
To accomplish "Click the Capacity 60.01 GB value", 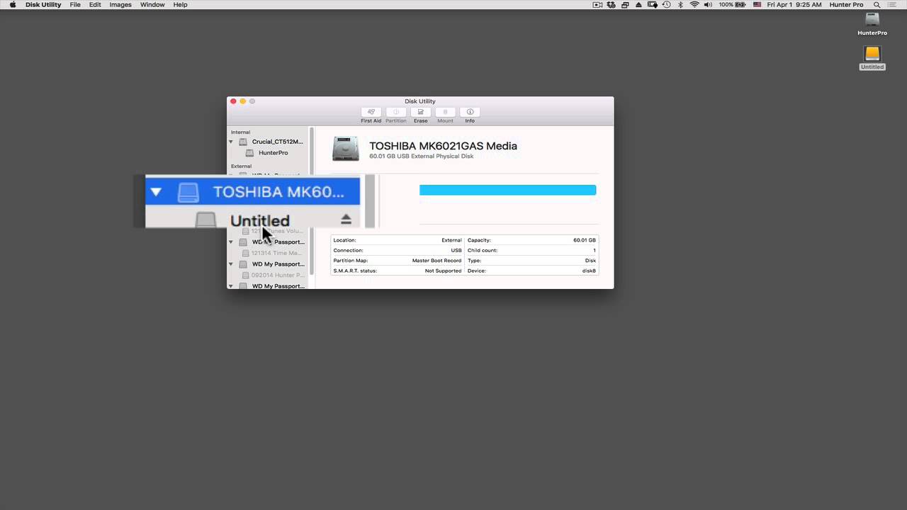I will tap(585, 240).
